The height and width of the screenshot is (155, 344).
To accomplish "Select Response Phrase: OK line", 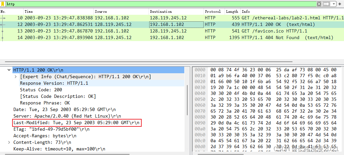I will point(45,103).
